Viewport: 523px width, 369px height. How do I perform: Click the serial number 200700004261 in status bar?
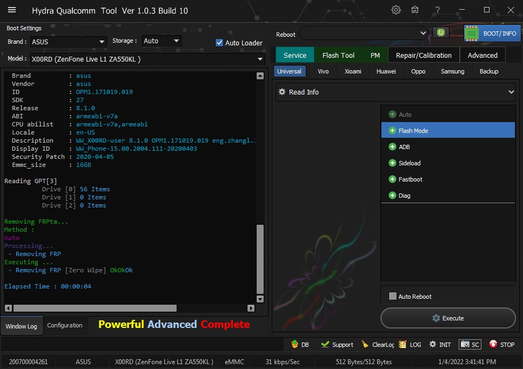tap(28, 361)
